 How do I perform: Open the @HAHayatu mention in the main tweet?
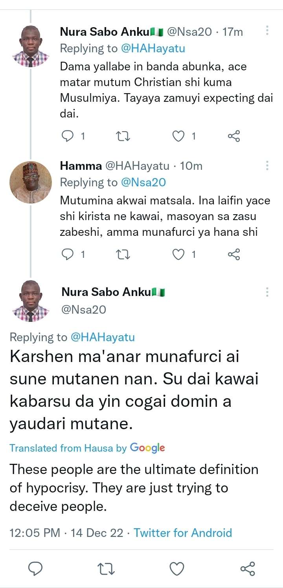pos(102,337)
